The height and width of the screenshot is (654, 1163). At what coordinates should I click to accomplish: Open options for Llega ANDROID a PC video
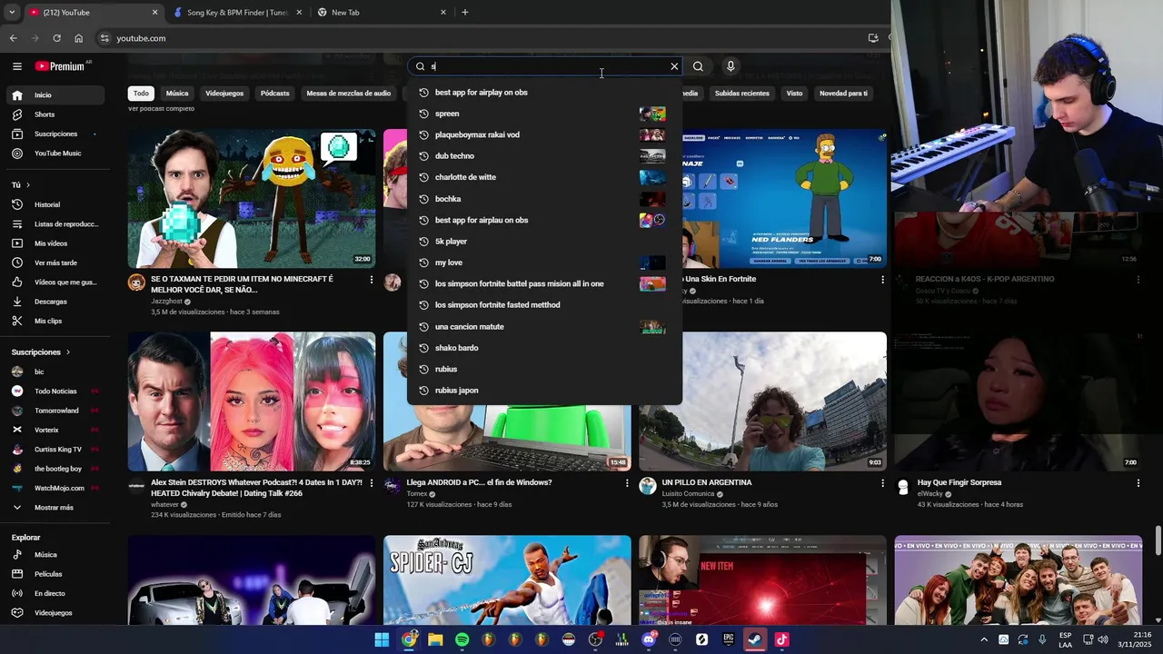(626, 483)
